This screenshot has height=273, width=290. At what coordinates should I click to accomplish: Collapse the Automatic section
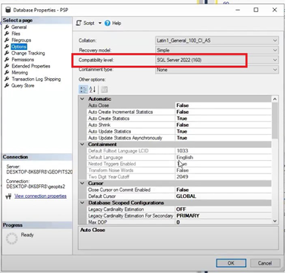point(83,99)
